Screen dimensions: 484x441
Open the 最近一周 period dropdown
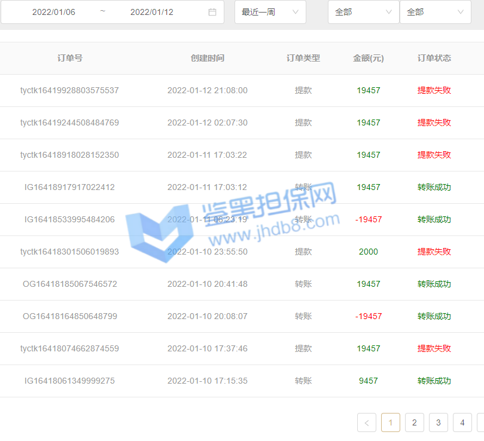[270, 12]
